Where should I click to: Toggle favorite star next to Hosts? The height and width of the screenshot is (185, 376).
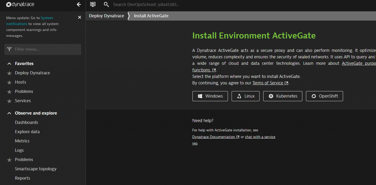(x=9, y=82)
